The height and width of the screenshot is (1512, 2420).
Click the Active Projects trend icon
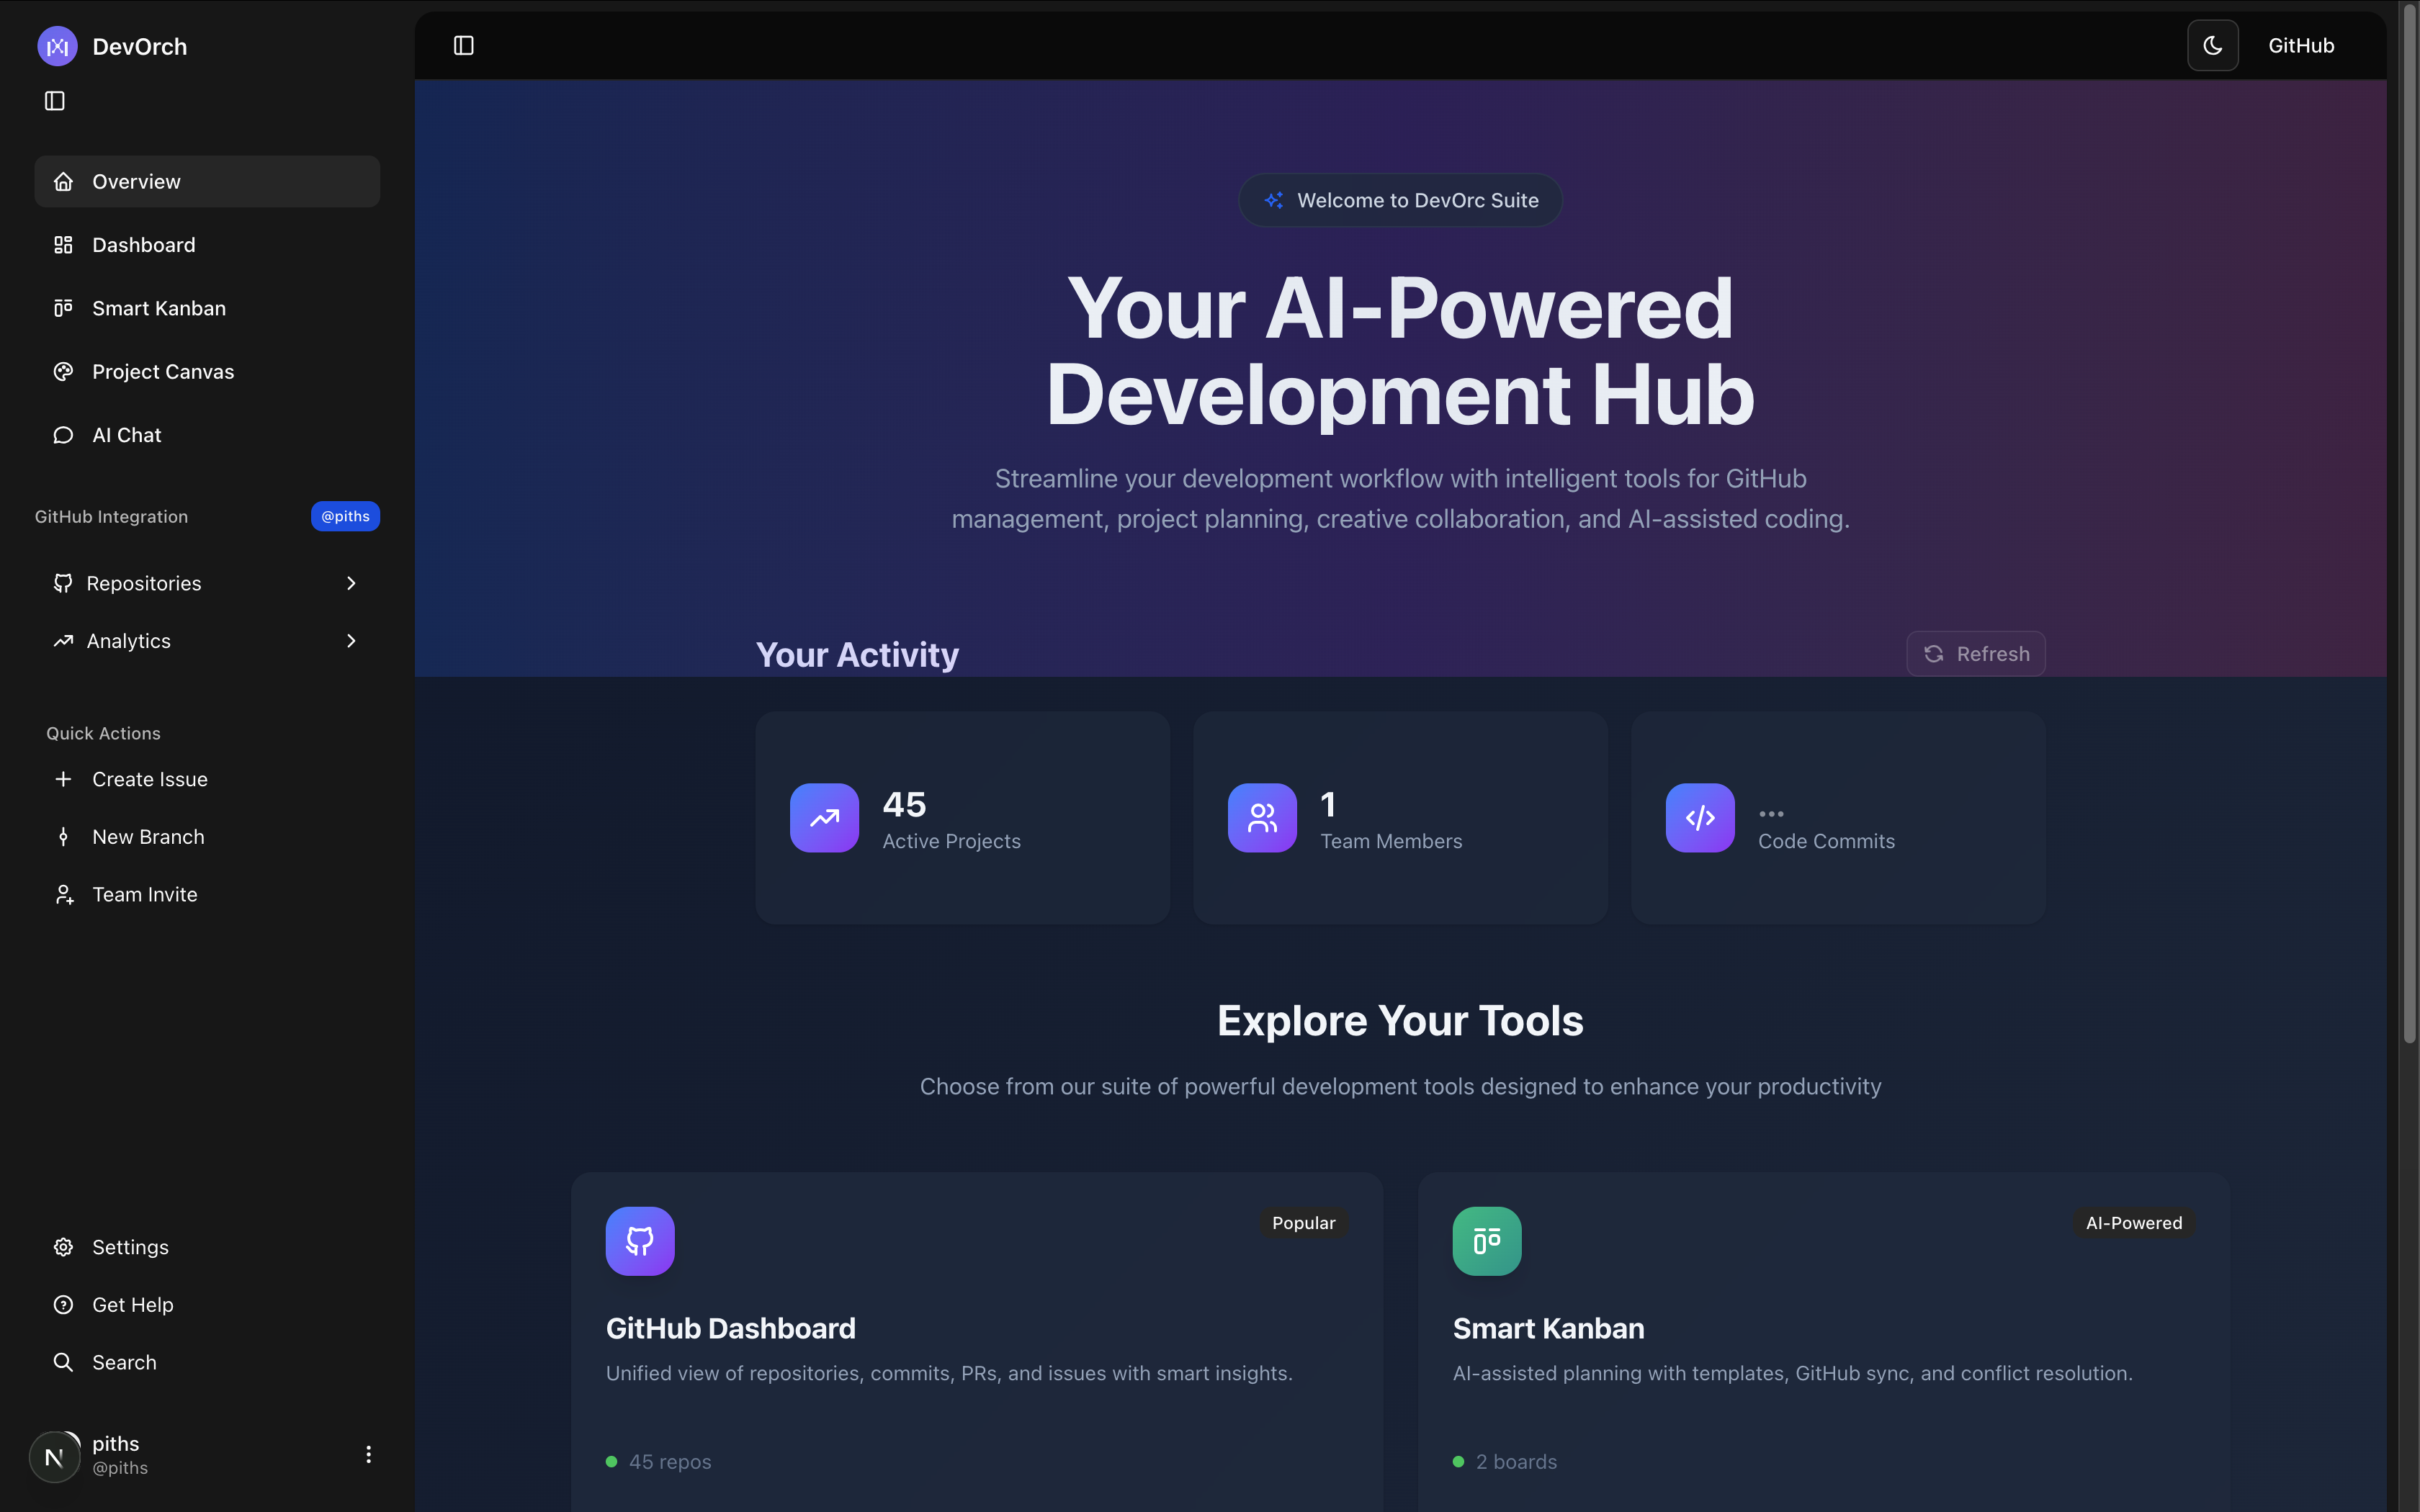(x=824, y=818)
